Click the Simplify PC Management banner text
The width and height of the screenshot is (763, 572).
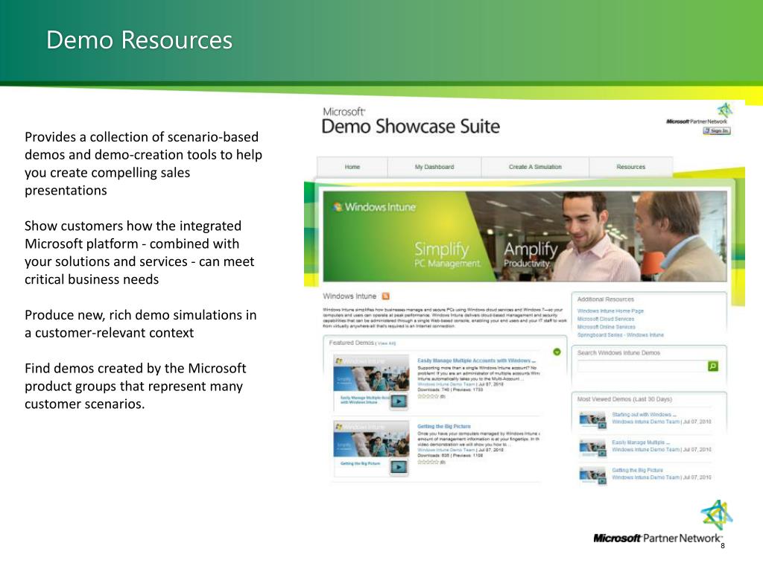[x=447, y=255]
